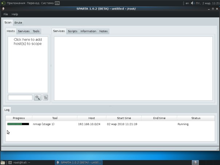Screen dimensions: 220x165
Task: Open the Help menu
Action: (x=15, y=14)
